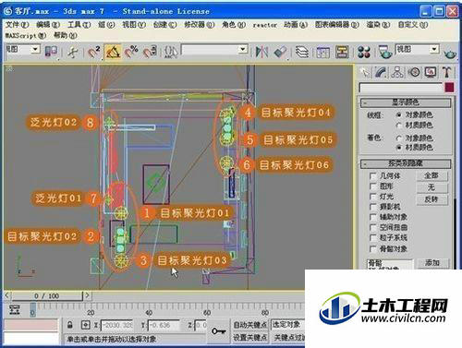
Task: Open the Render Scene dialog icon
Action: tap(385, 52)
